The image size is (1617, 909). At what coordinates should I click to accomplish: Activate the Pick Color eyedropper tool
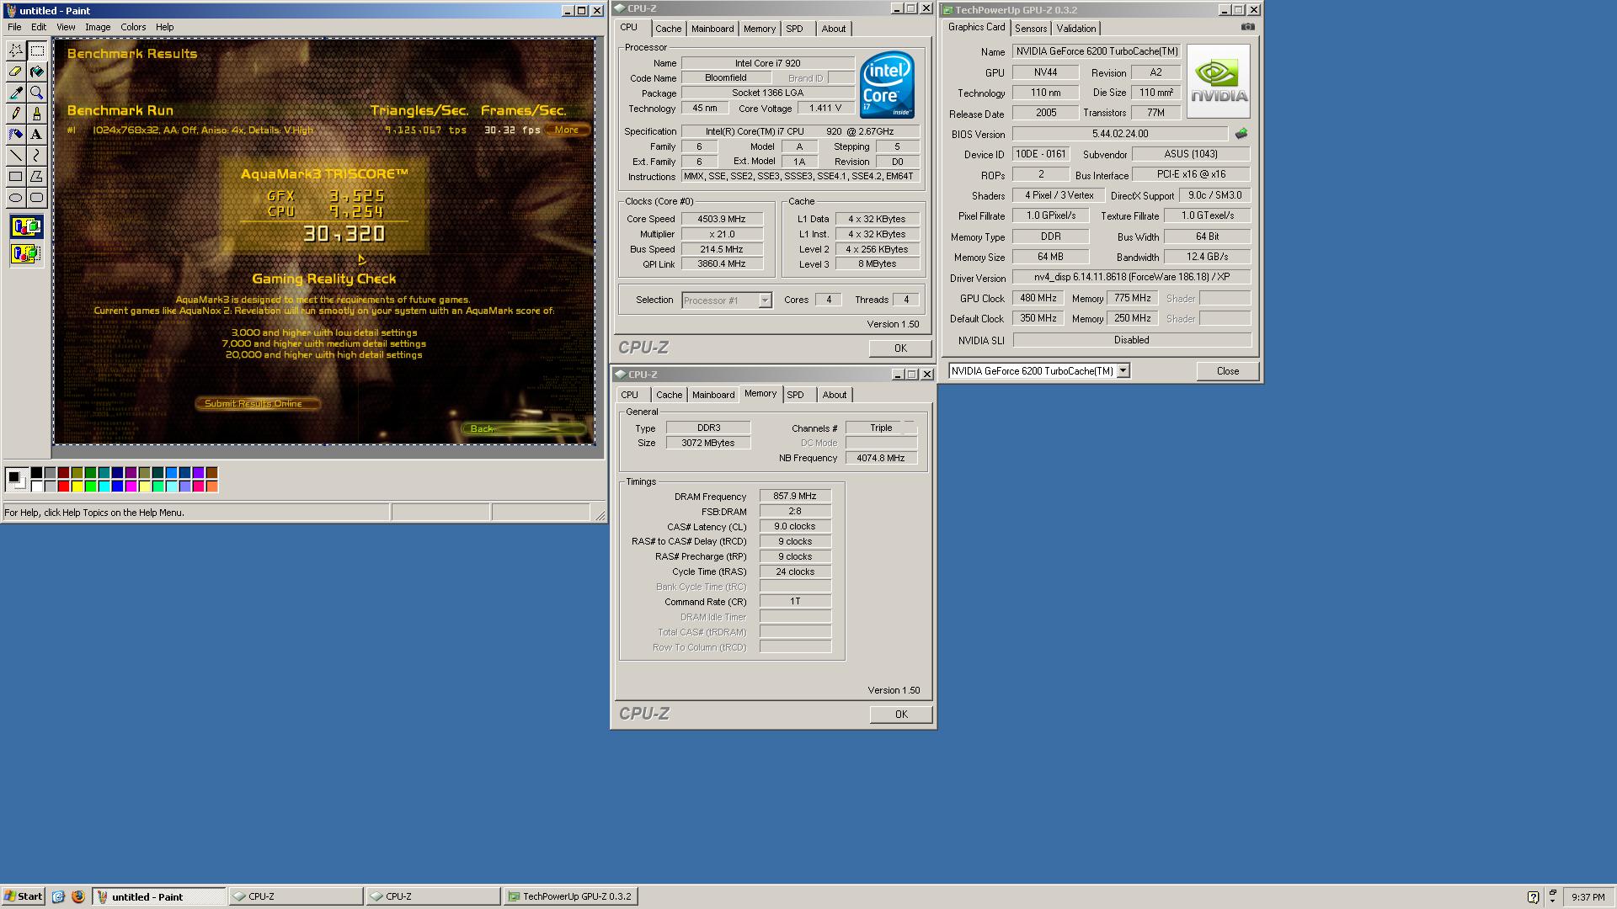tap(15, 93)
